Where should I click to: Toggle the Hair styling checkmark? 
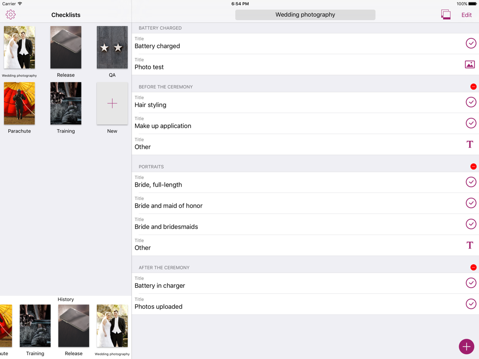tap(471, 102)
